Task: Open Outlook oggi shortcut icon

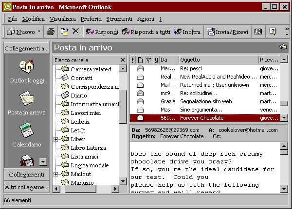Action: coord(26,71)
